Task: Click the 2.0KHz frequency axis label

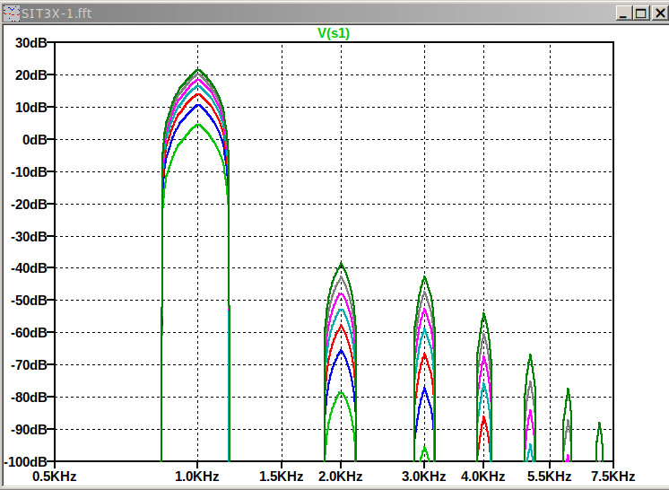Action: (341, 476)
